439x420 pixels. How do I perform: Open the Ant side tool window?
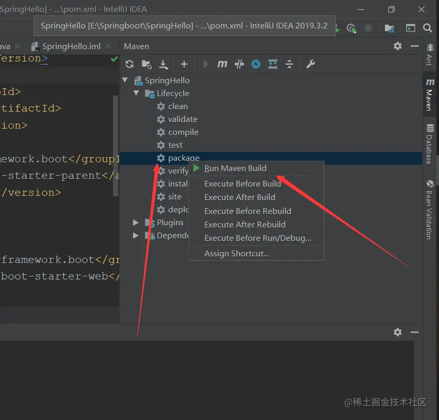(430, 54)
